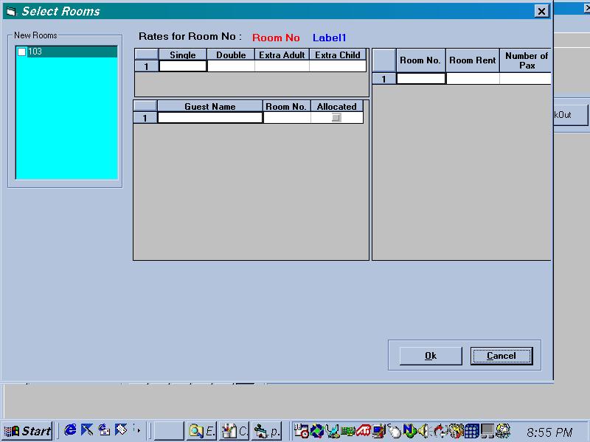This screenshot has width=590, height=442.
Task: Launch Internet Explorer from quick launch
Action: coord(70,430)
